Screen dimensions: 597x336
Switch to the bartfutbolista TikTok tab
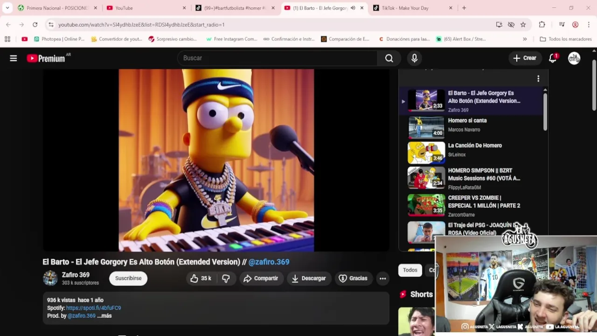click(234, 8)
